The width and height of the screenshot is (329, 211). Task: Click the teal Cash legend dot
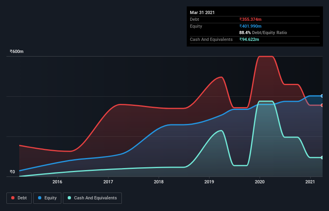(69, 198)
